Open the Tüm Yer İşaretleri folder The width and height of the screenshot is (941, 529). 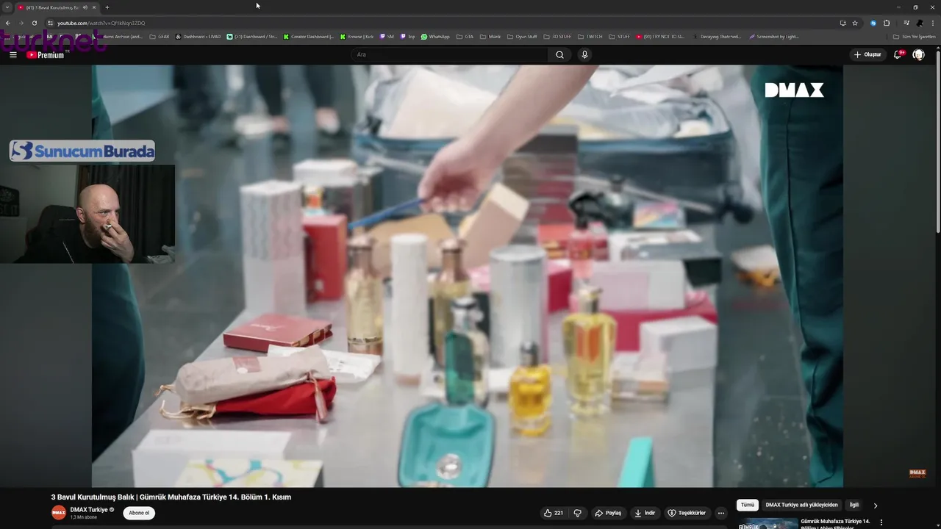click(915, 36)
